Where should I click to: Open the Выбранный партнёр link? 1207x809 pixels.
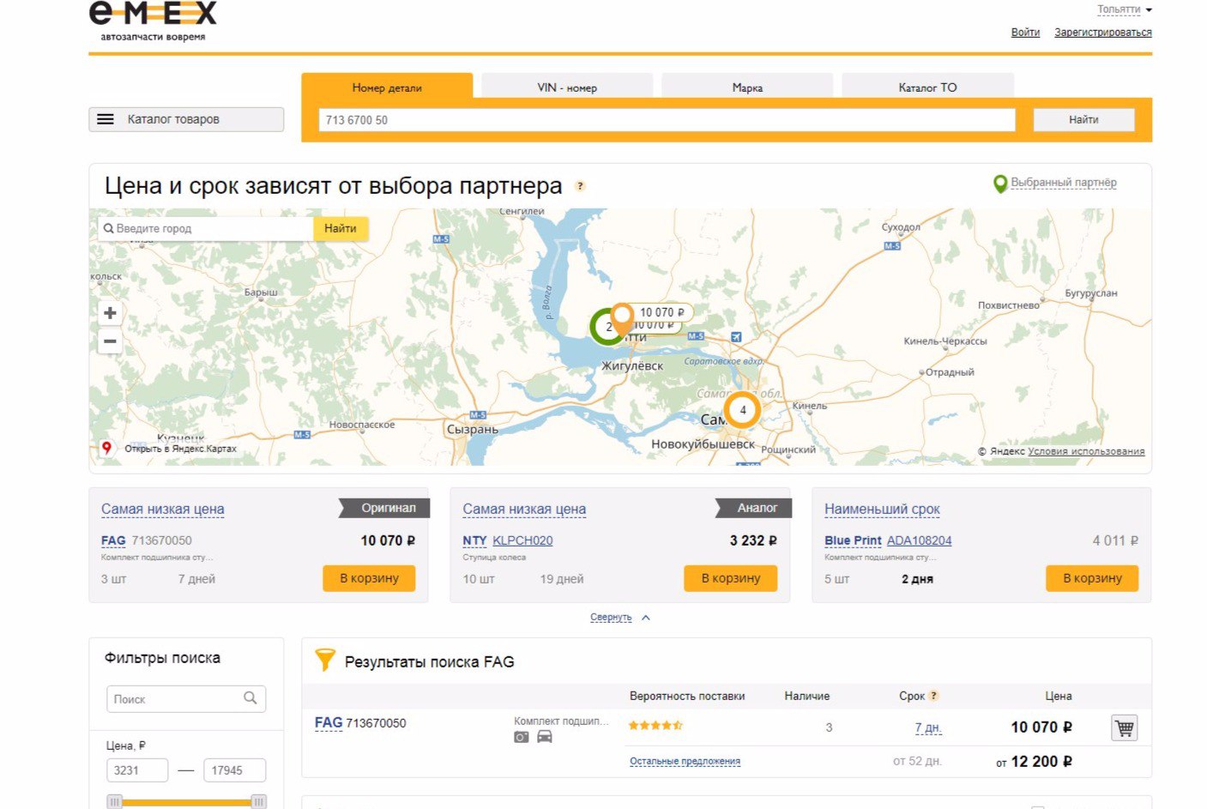coord(1064,183)
